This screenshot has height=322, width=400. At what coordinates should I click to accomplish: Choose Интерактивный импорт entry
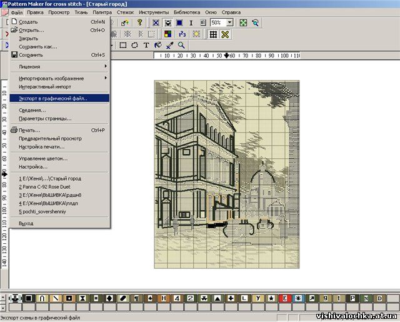click(x=59, y=87)
